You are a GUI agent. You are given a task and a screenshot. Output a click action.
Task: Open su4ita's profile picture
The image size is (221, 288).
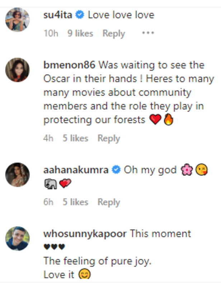tap(17, 20)
